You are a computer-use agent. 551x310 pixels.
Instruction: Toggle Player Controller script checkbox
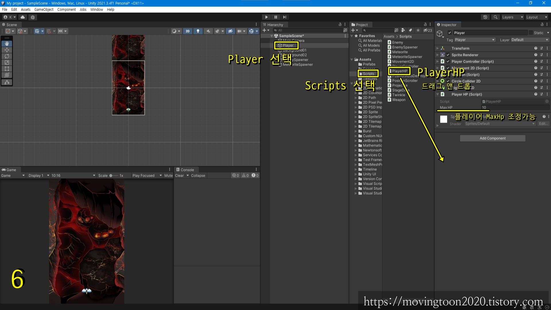tap(448, 61)
